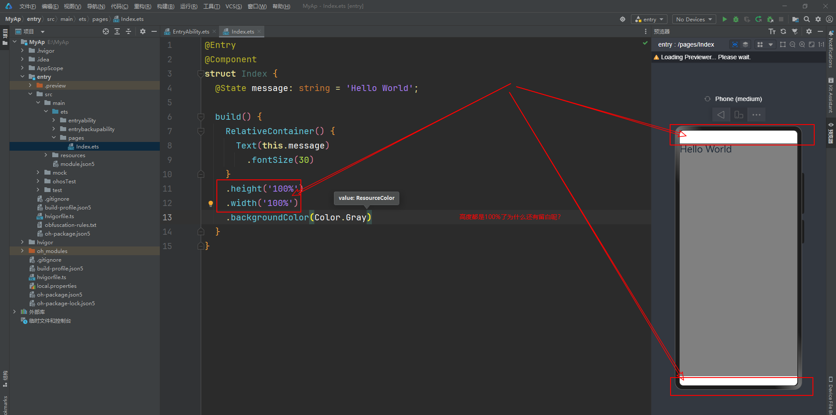Fit preview to the window frame icon
836x415 pixels.
[x=812, y=44]
